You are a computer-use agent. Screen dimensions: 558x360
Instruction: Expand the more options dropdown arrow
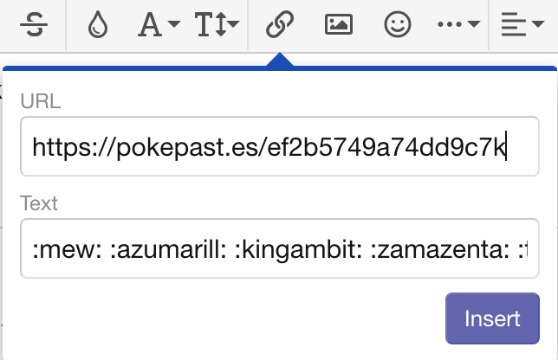tap(473, 26)
